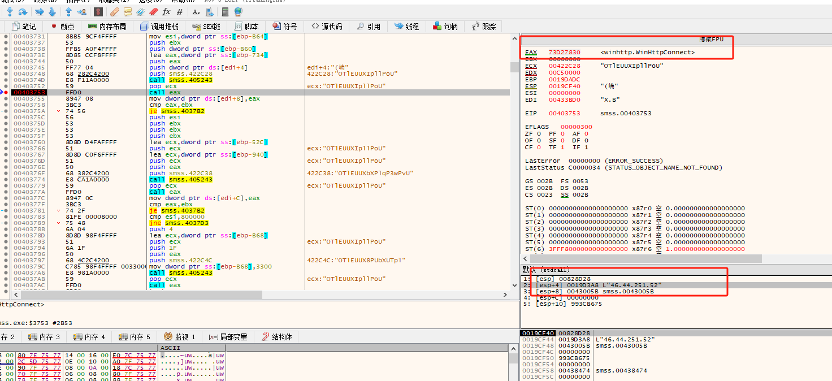832x381 pixels.
Task: Open the Calculator icon
Action: tap(226, 11)
